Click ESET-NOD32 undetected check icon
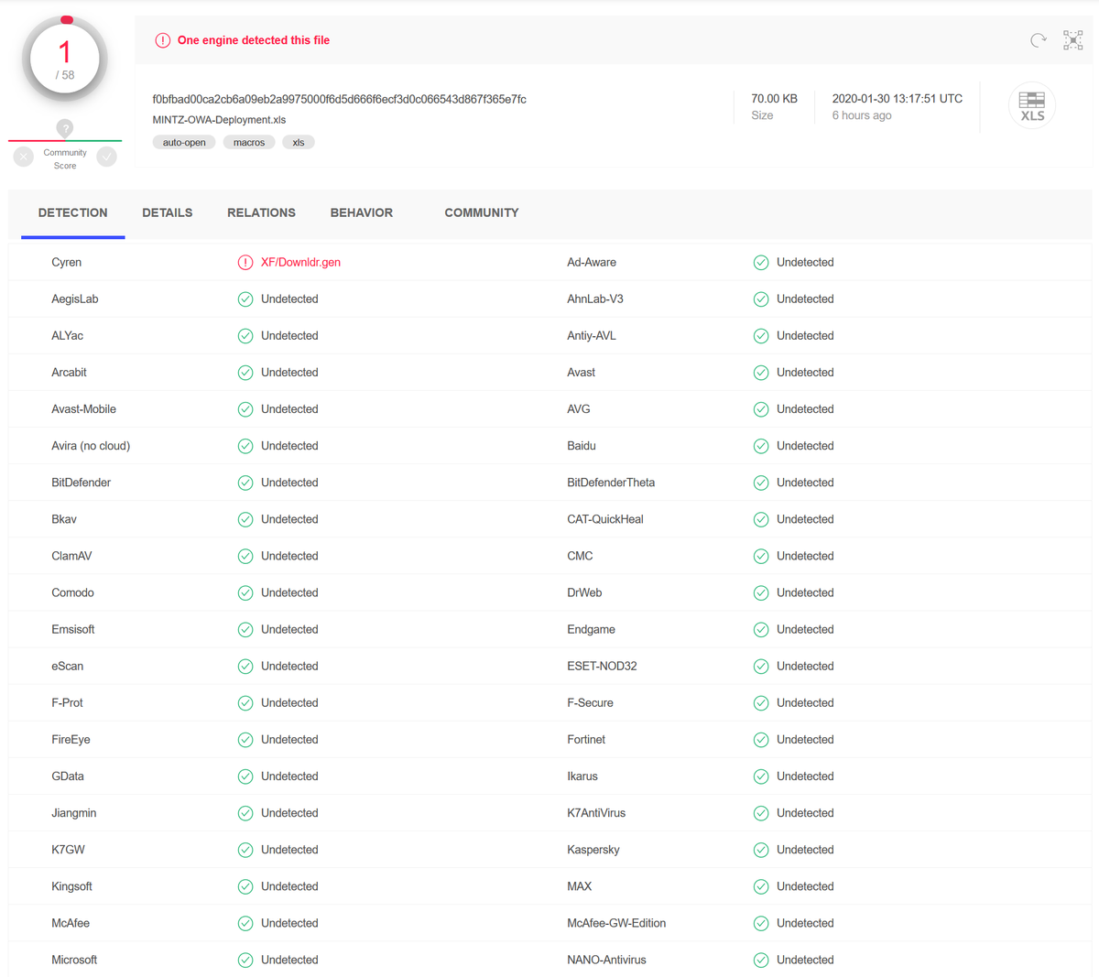 [761, 667]
